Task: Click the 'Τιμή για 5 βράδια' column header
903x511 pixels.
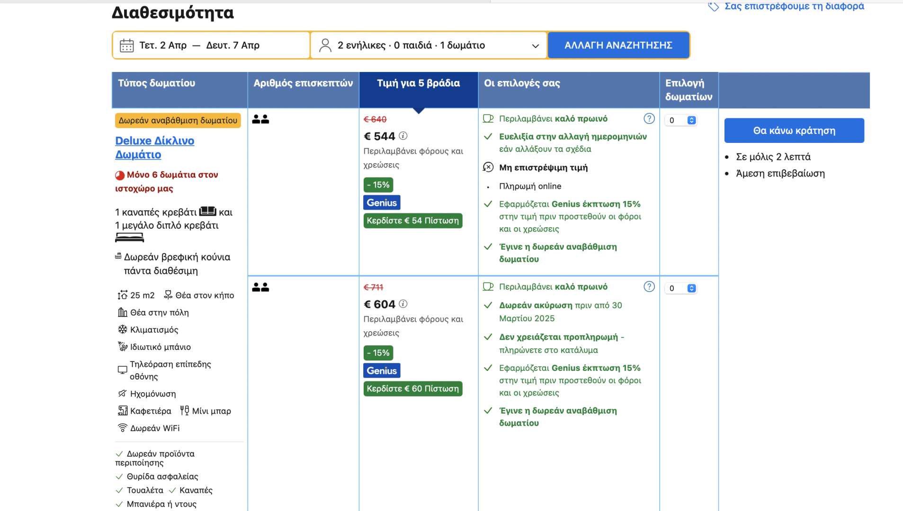Action: tap(418, 83)
